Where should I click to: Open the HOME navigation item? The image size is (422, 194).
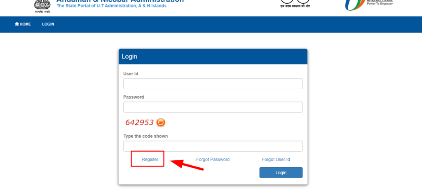coord(23,24)
